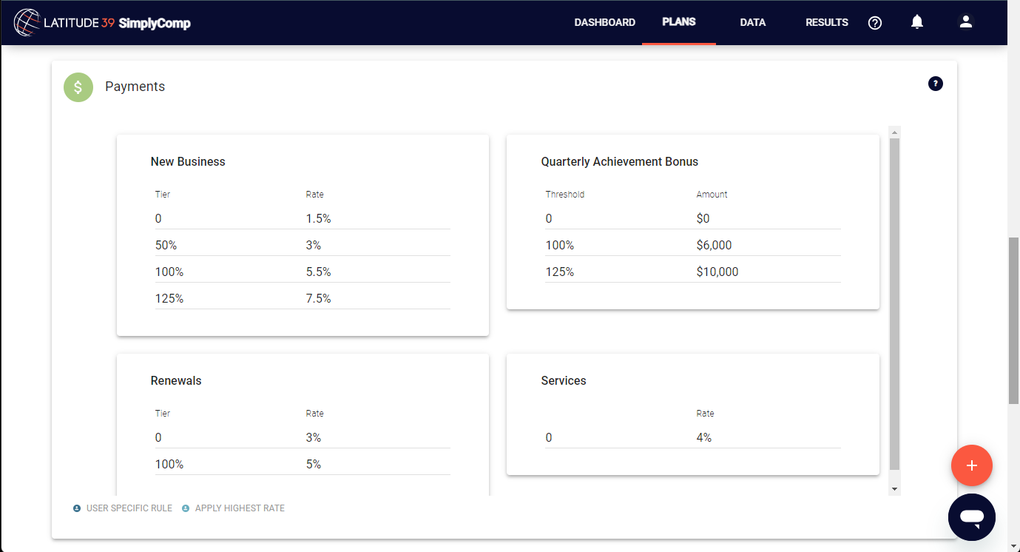Open the user account profile icon
This screenshot has width=1020, height=552.
965,22
